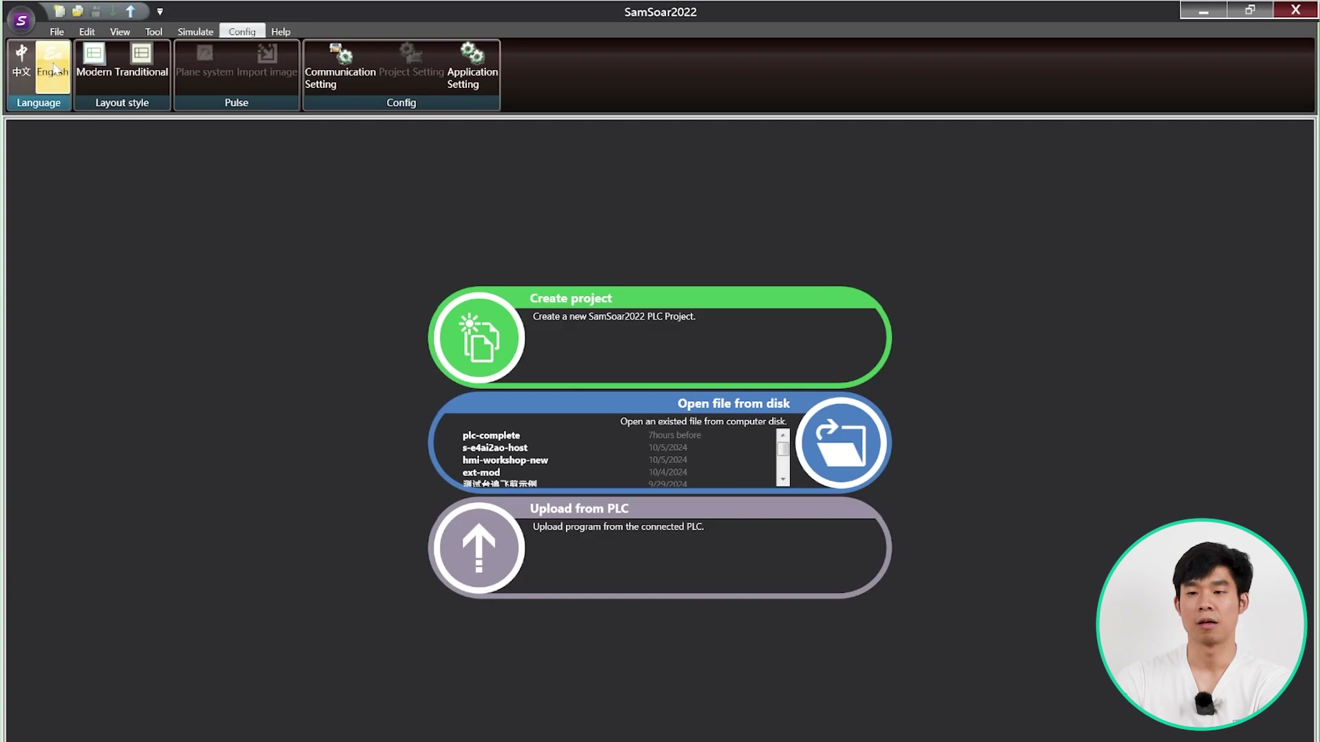Open the View menu
1320x742 pixels.
(x=120, y=32)
